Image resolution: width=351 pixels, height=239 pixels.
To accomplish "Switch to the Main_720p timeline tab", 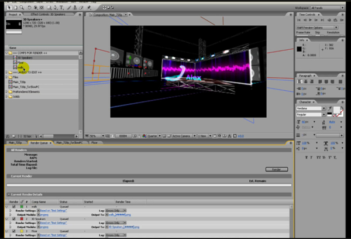I will click(x=15, y=143).
